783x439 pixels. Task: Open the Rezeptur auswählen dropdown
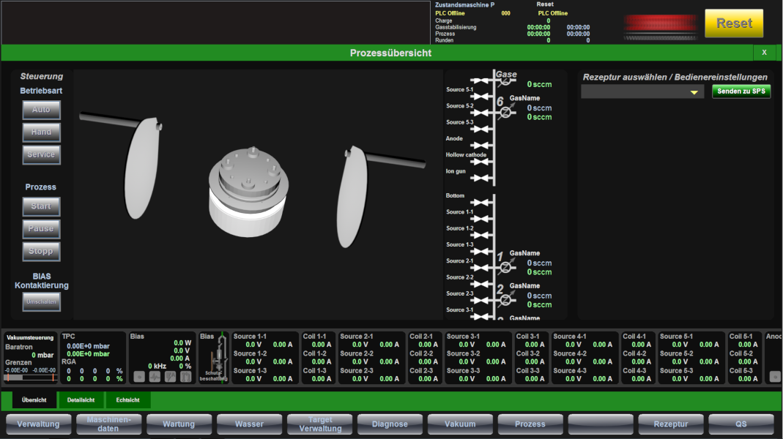tap(642, 91)
